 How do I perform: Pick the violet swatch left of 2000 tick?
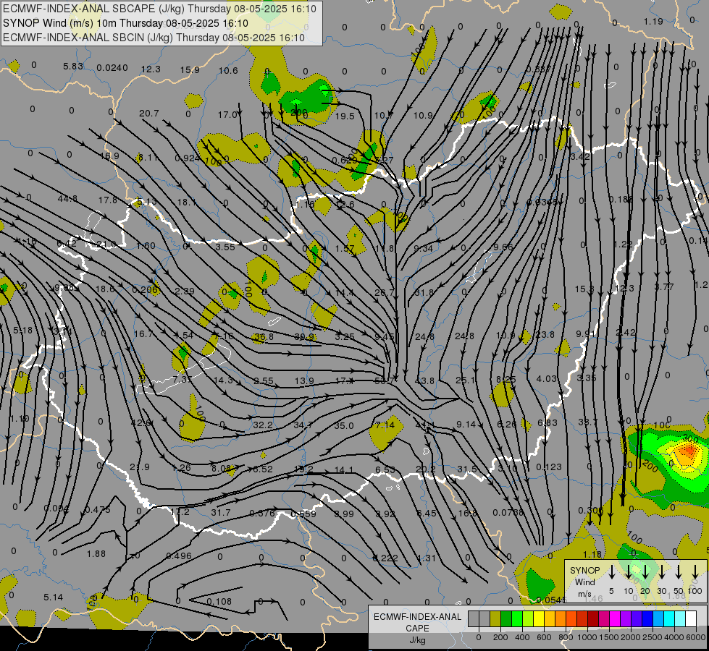[625, 618]
